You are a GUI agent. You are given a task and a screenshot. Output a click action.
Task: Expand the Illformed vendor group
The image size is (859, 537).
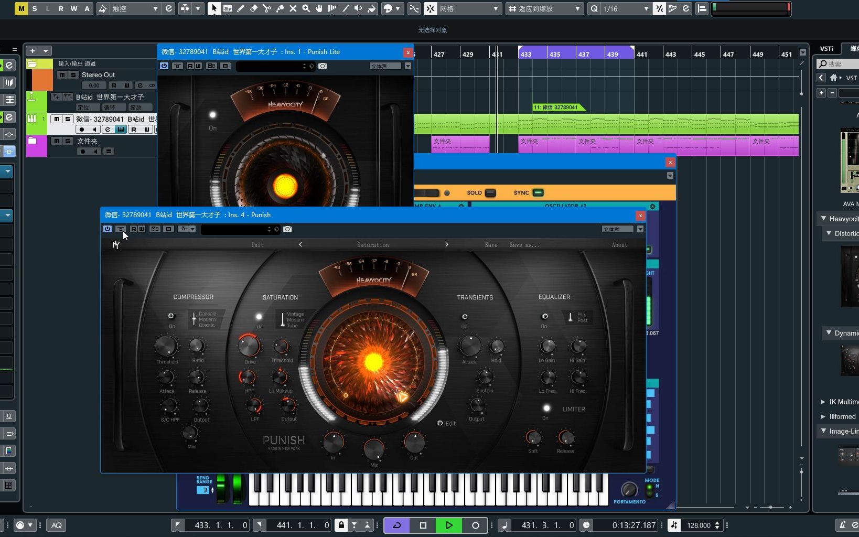pos(823,416)
